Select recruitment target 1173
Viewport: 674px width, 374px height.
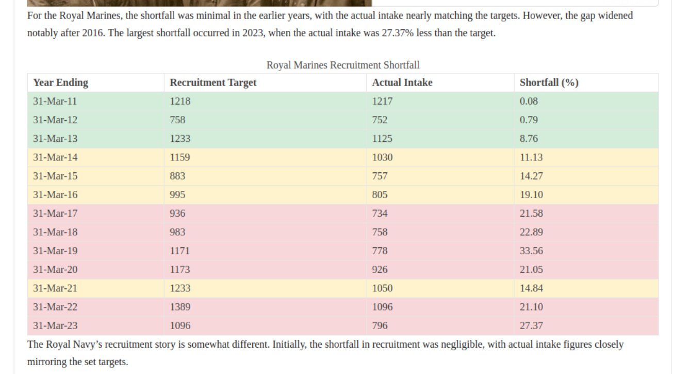(x=266, y=269)
